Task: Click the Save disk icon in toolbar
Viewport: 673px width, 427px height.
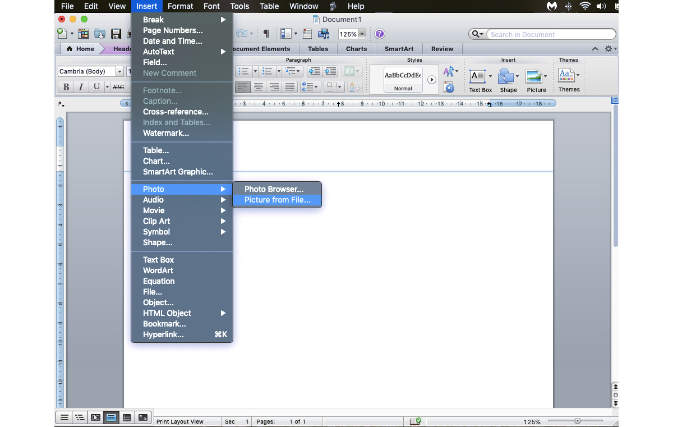Action: pos(116,34)
